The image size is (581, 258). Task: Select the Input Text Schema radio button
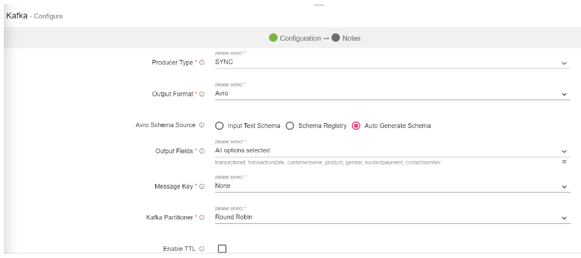click(219, 126)
